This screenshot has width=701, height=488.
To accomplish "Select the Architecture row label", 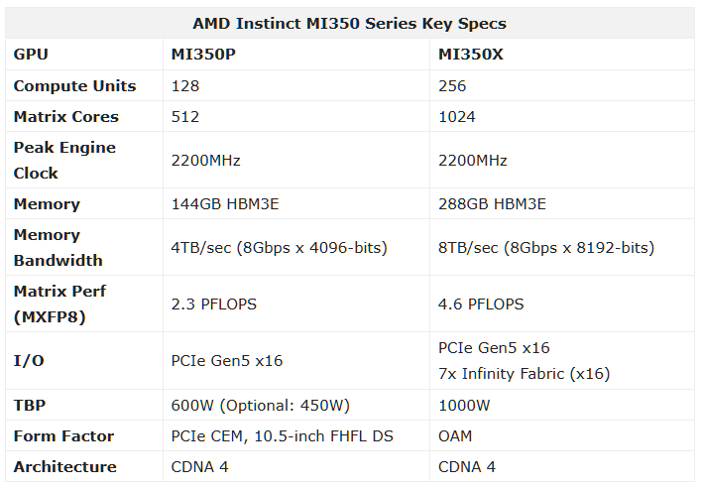I will [x=64, y=466].
